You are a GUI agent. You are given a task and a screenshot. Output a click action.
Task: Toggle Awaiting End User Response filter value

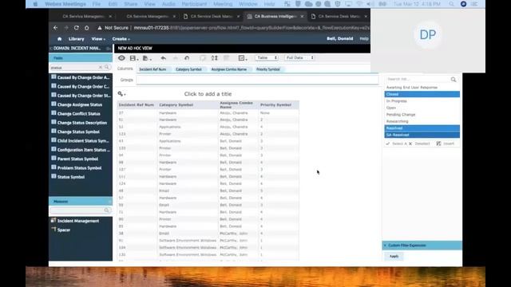click(422, 88)
